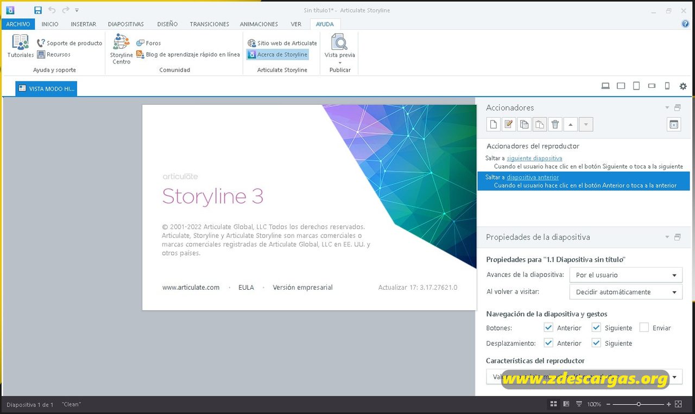Open Sitio web de Articulate
Screen dimensions: 695x414
click(282, 43)
